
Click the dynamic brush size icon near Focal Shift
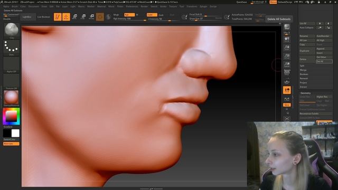[184, 17]
